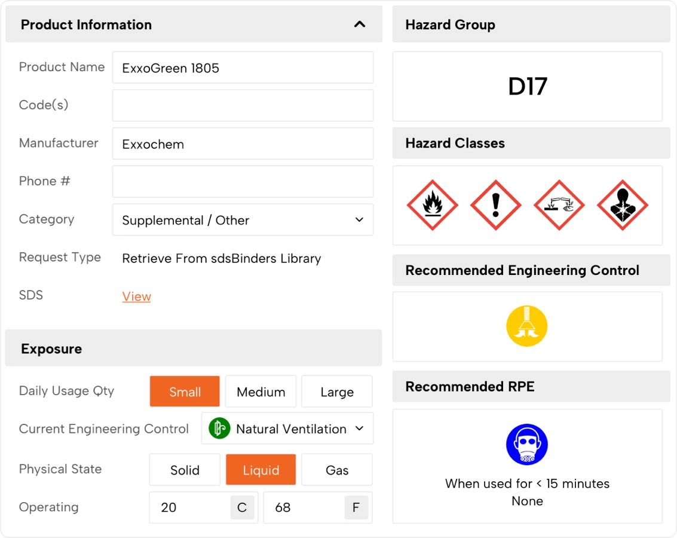
Task: Select Small daily usage quantity
Action: pos(185,391)
